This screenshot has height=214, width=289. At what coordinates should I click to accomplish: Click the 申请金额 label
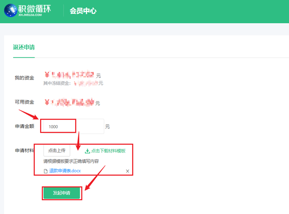click(24, 126)
